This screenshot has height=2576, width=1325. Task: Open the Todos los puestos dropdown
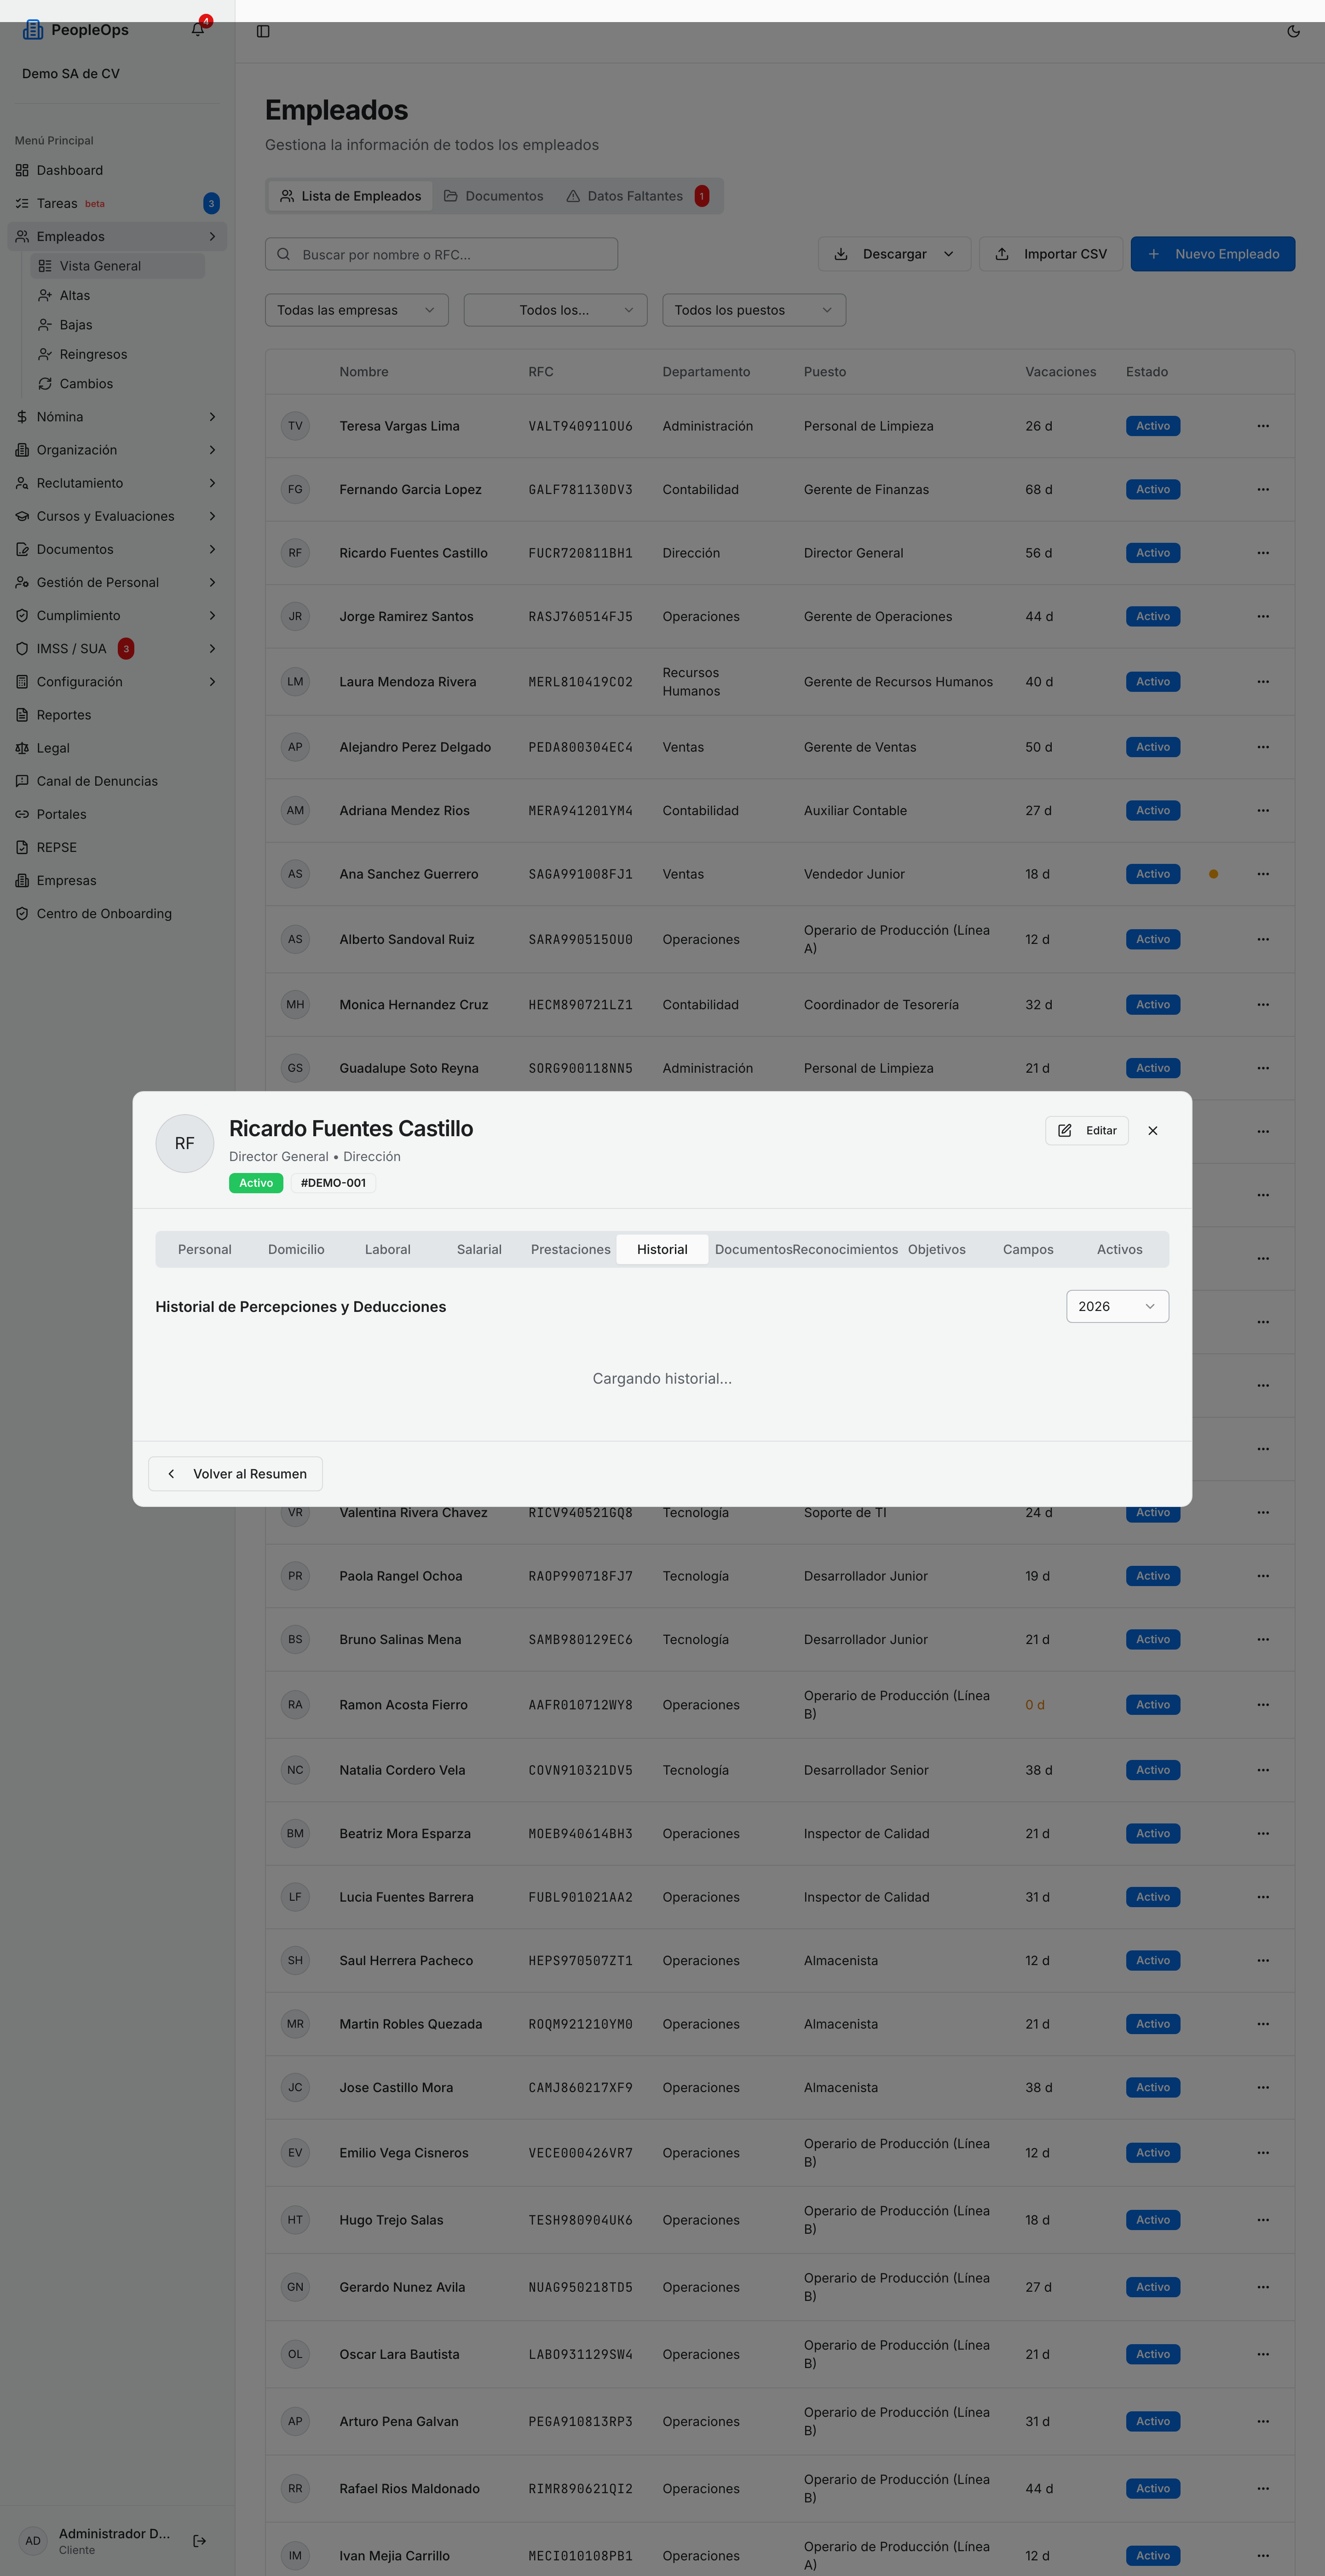click(754, 310)
